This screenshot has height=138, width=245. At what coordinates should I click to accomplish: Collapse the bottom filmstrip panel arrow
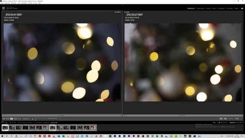[x=122, y=133]
